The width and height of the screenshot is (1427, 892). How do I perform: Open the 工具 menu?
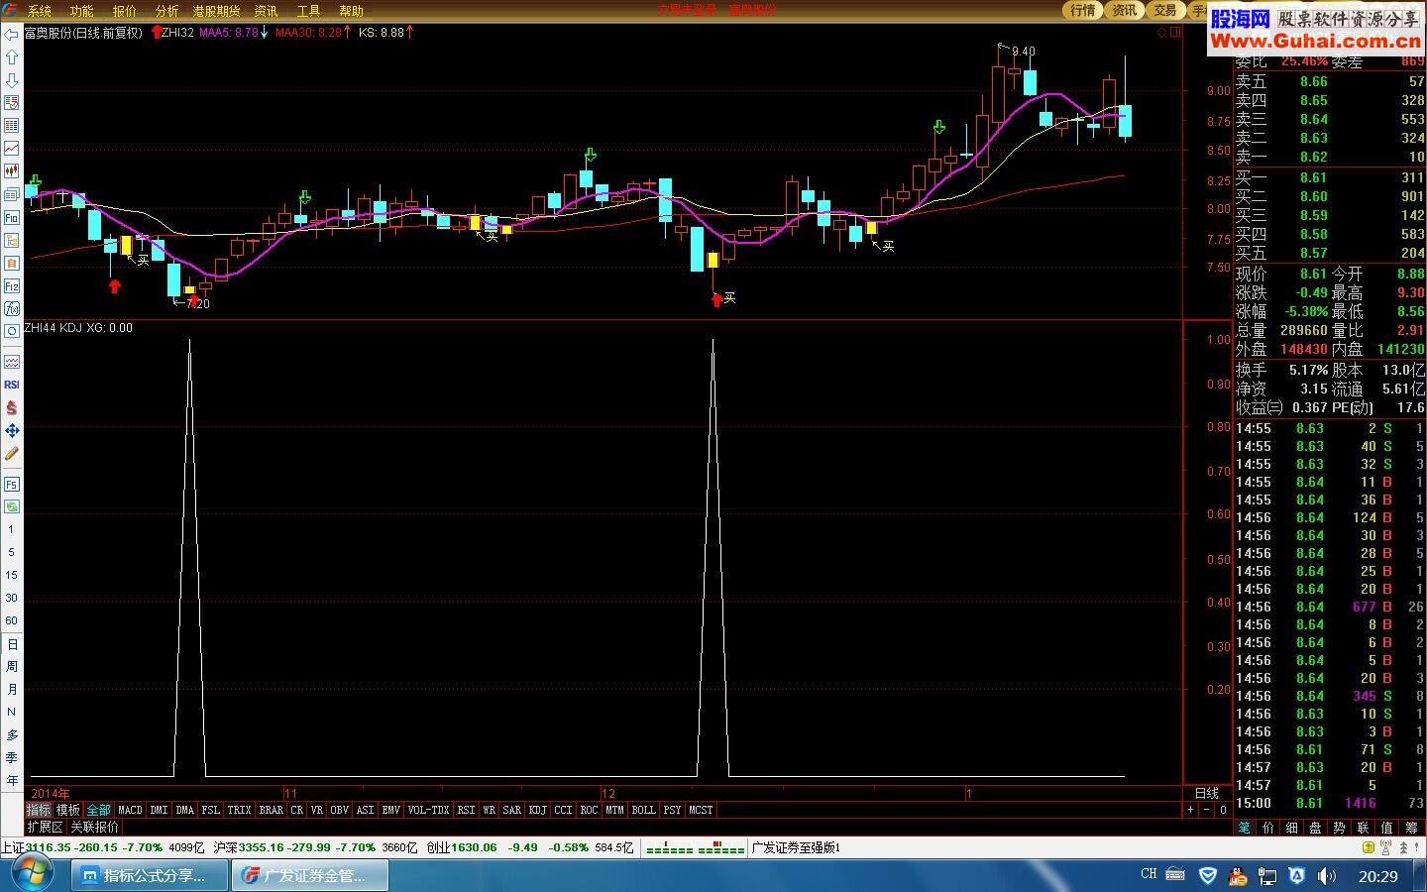click(309, 11)
